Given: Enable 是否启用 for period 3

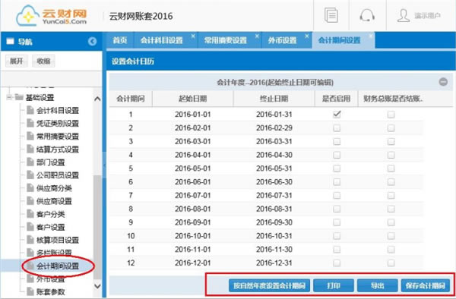Looking at the screenshot, I should [337, 141].
